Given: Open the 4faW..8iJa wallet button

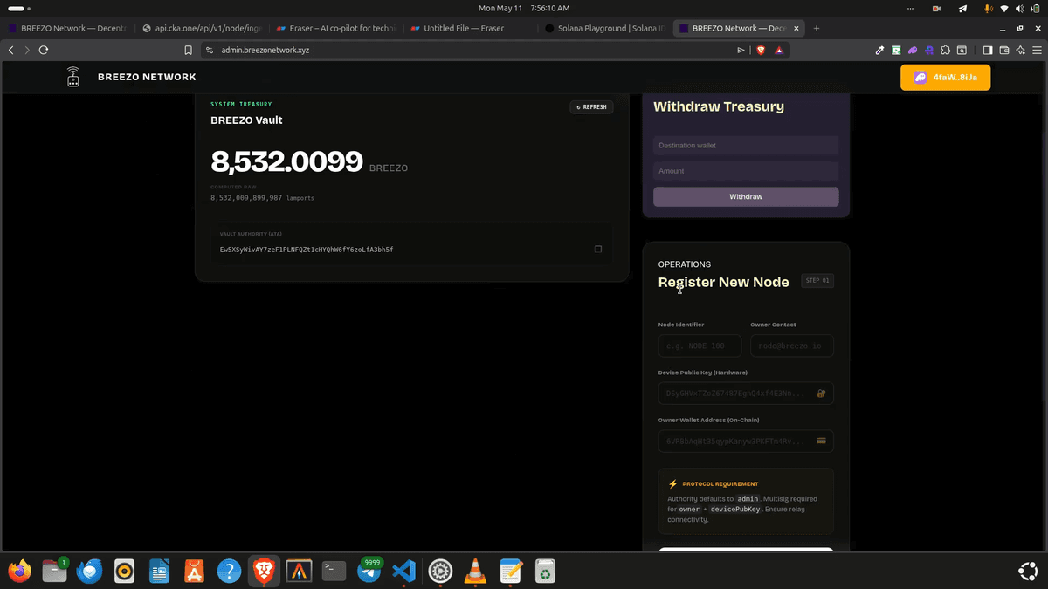Looking at the screenshot, I should click(x=947, y=78).
